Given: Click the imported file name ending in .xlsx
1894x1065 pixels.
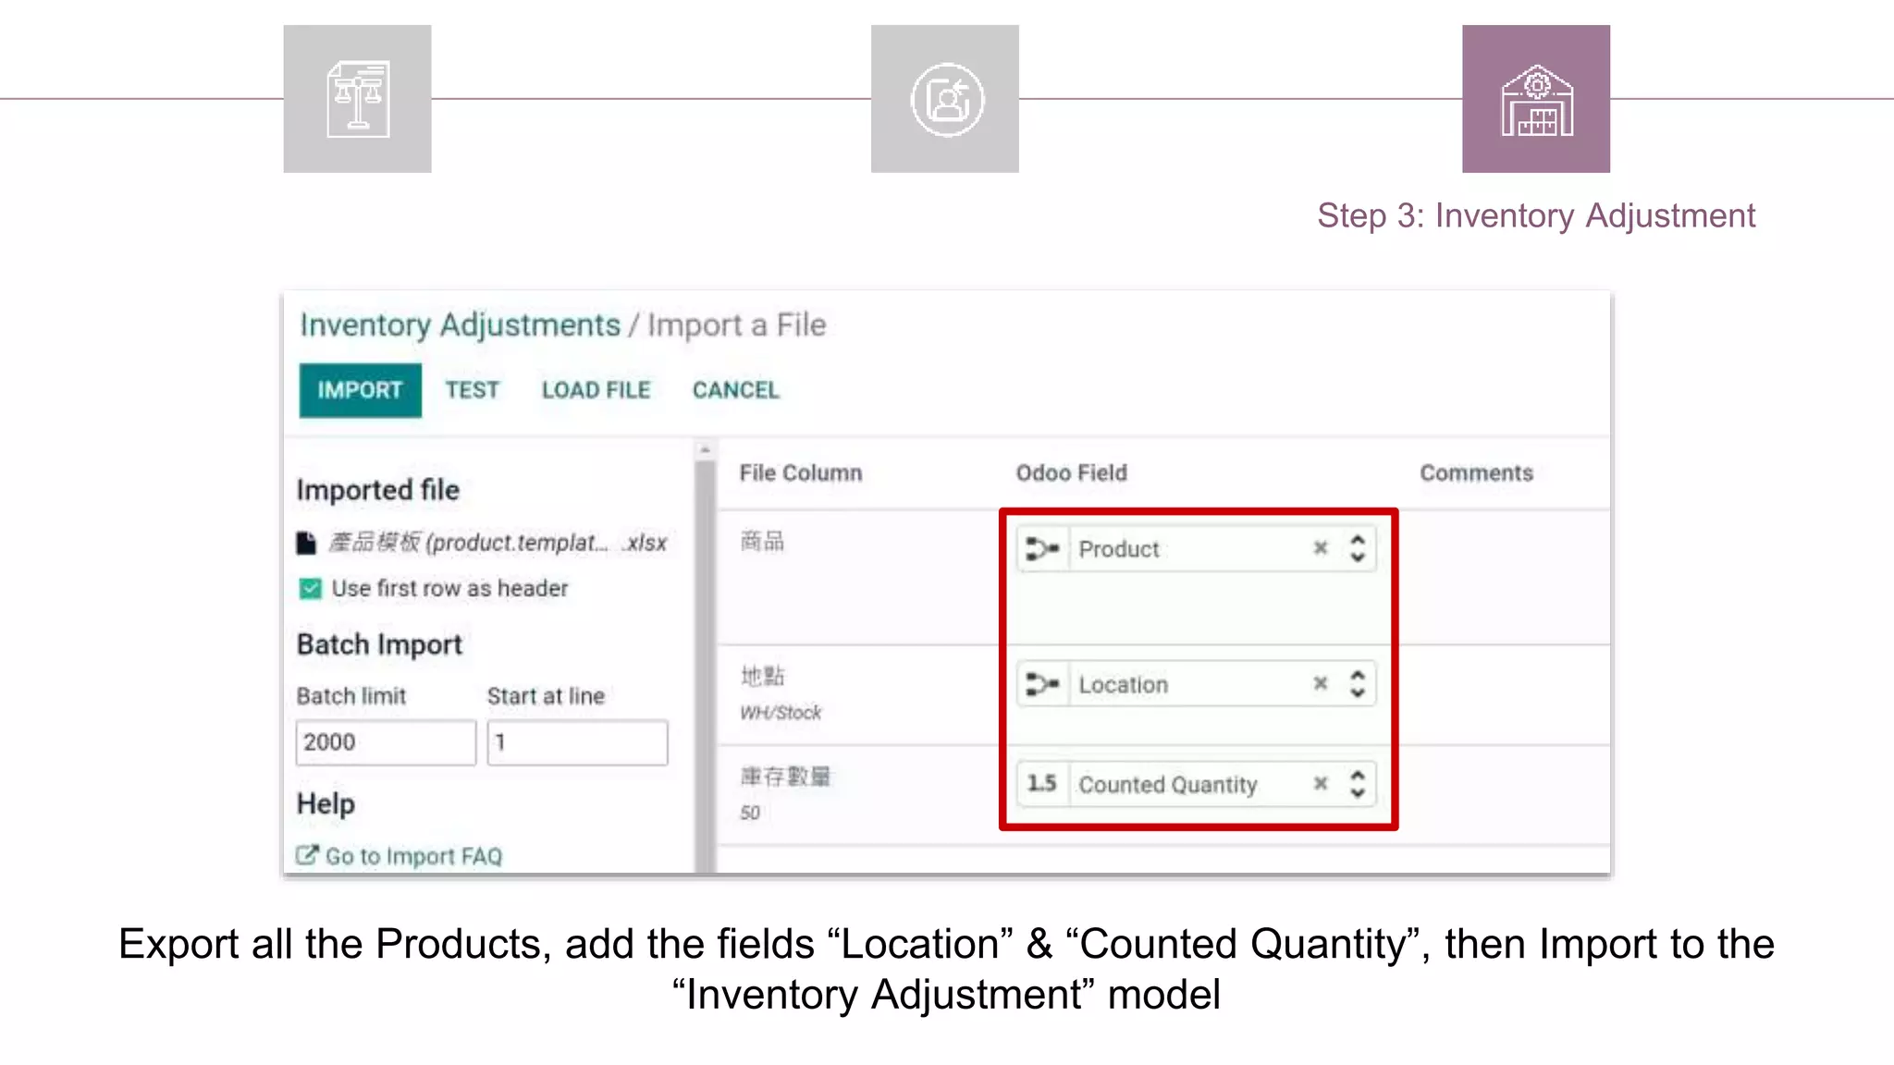Looking at the screenshot, I should 498,543.
